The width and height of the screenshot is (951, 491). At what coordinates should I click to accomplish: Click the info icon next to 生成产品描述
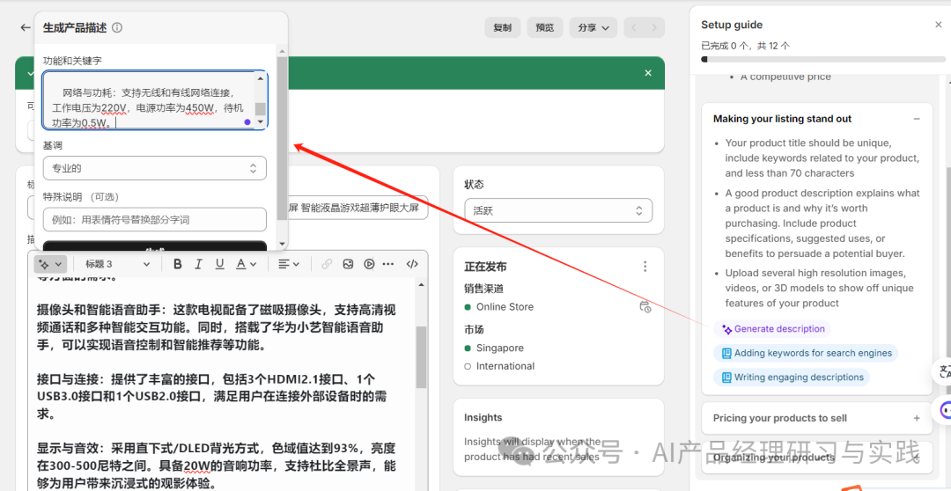point(117,28)
